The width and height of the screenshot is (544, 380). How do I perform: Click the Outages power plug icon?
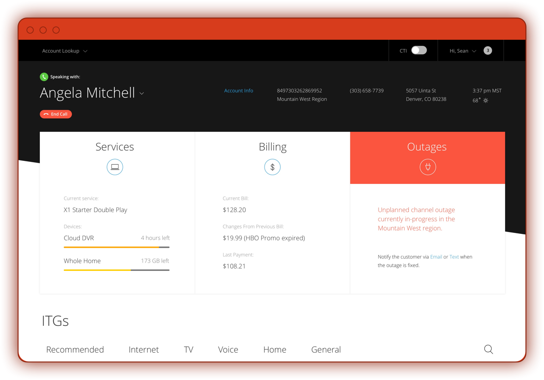point(428,167)
